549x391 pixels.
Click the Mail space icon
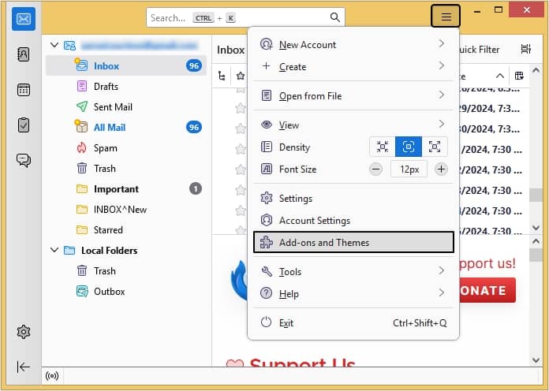coord(24,19)
